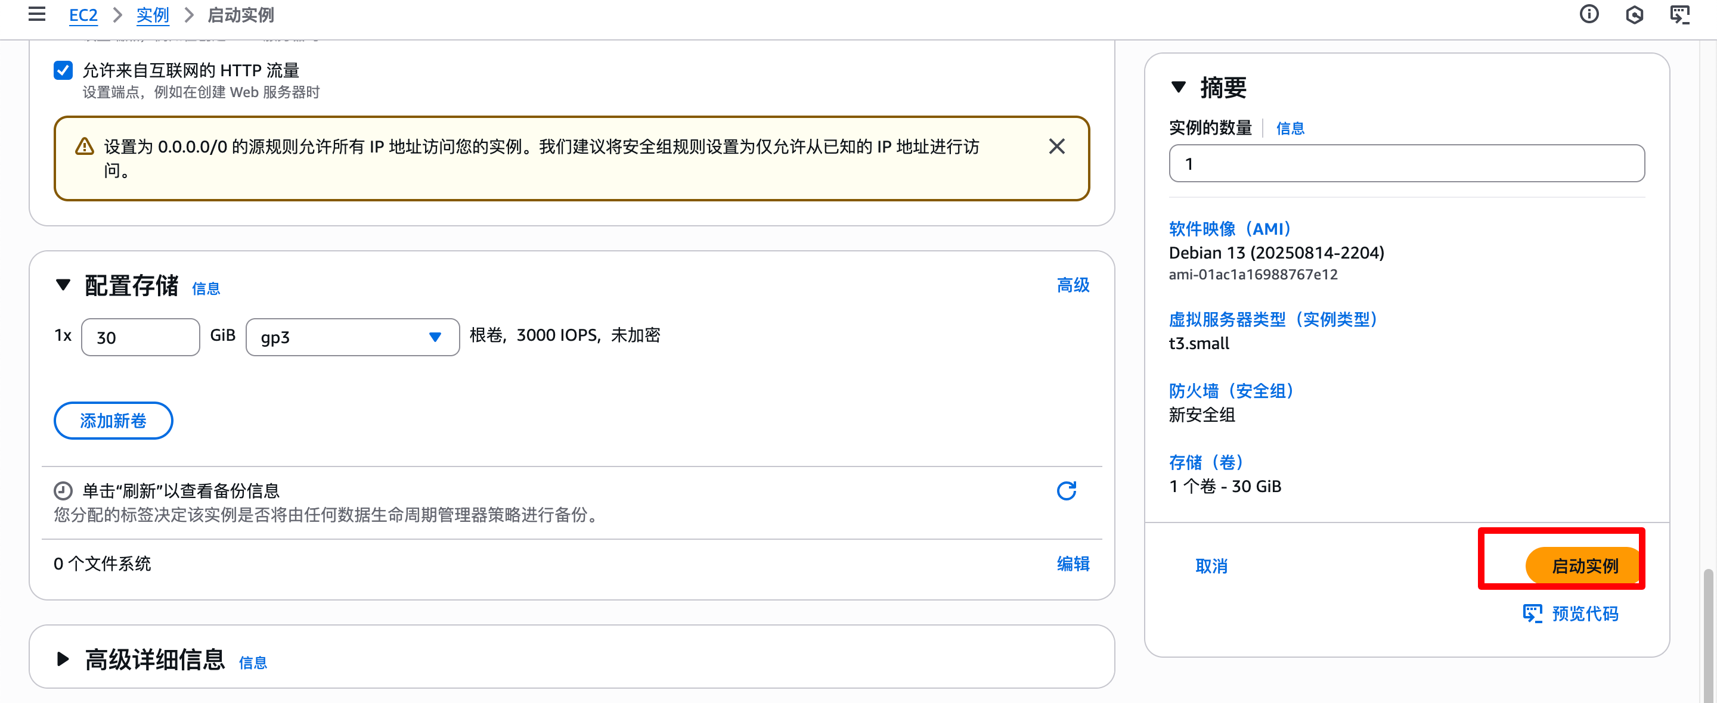Click the 添加新卷 button

click(113, 421)
